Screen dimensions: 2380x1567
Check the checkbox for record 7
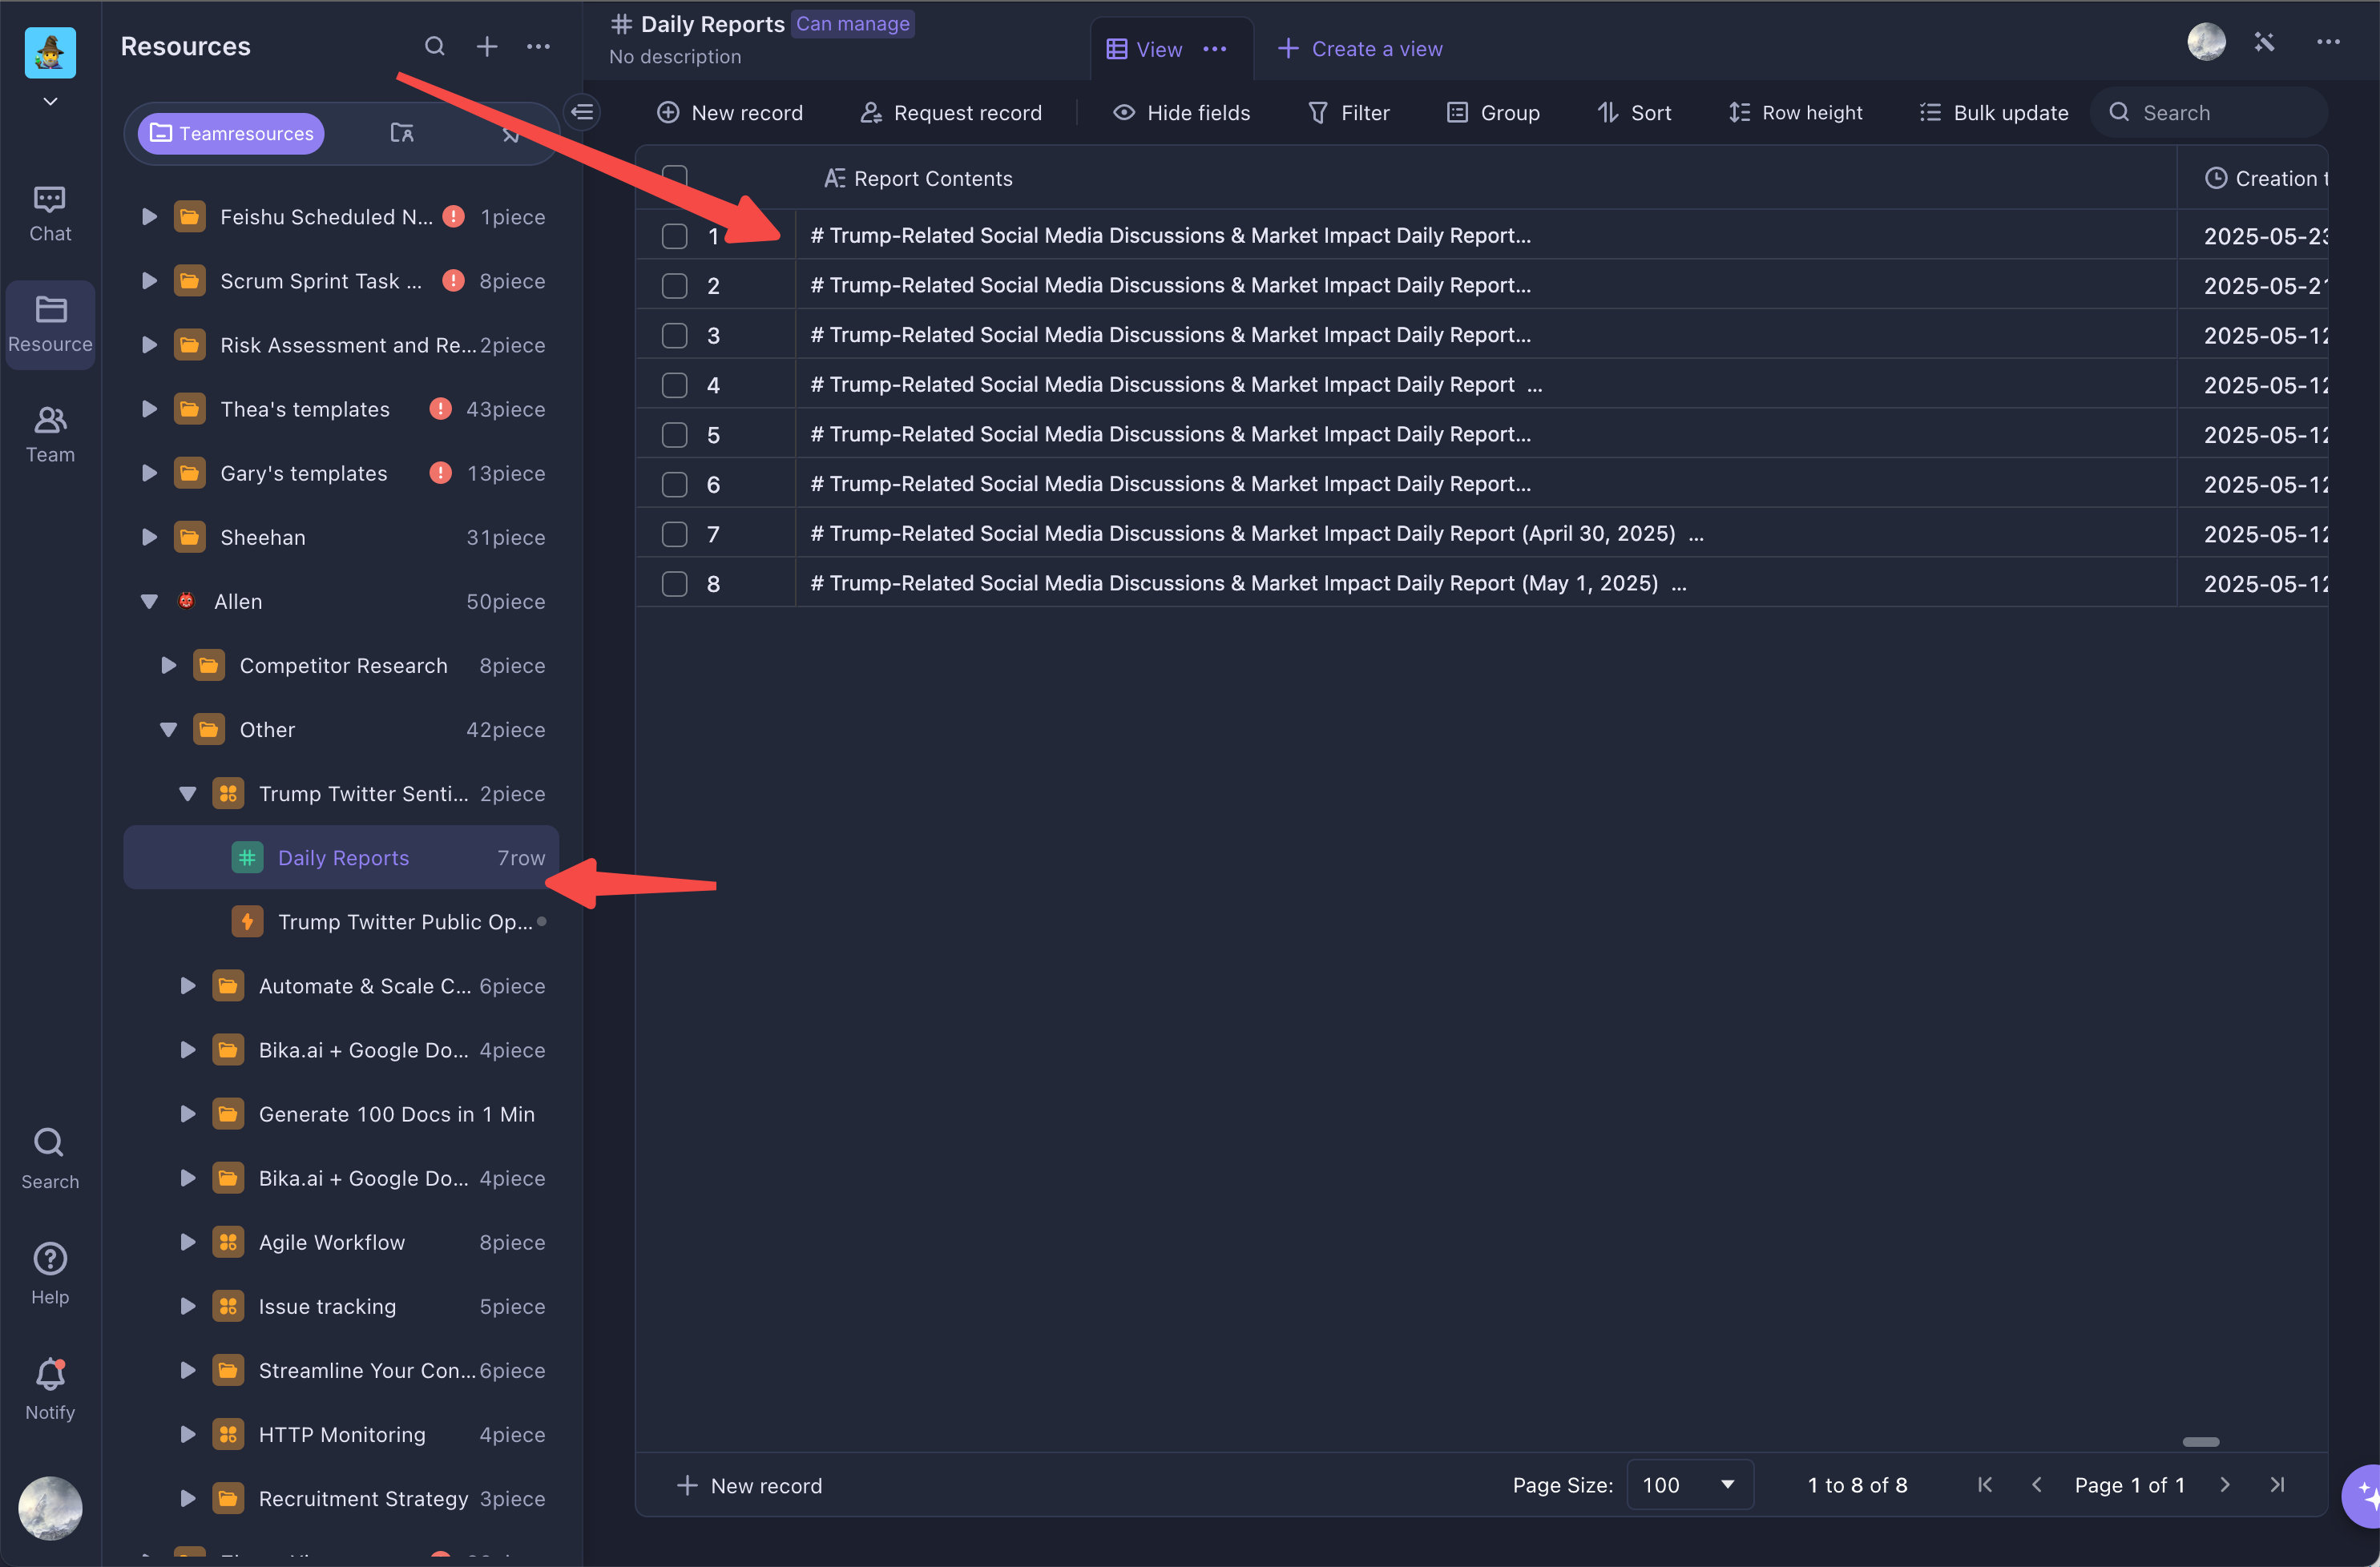point(675,534)
